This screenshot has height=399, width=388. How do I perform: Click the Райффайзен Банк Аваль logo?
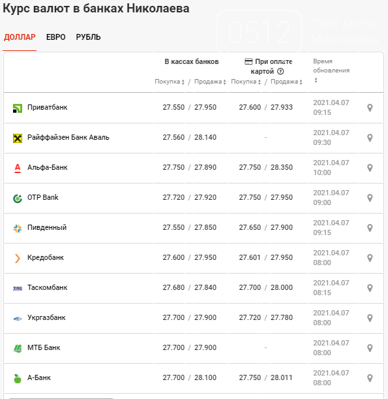tap(18, 138)
